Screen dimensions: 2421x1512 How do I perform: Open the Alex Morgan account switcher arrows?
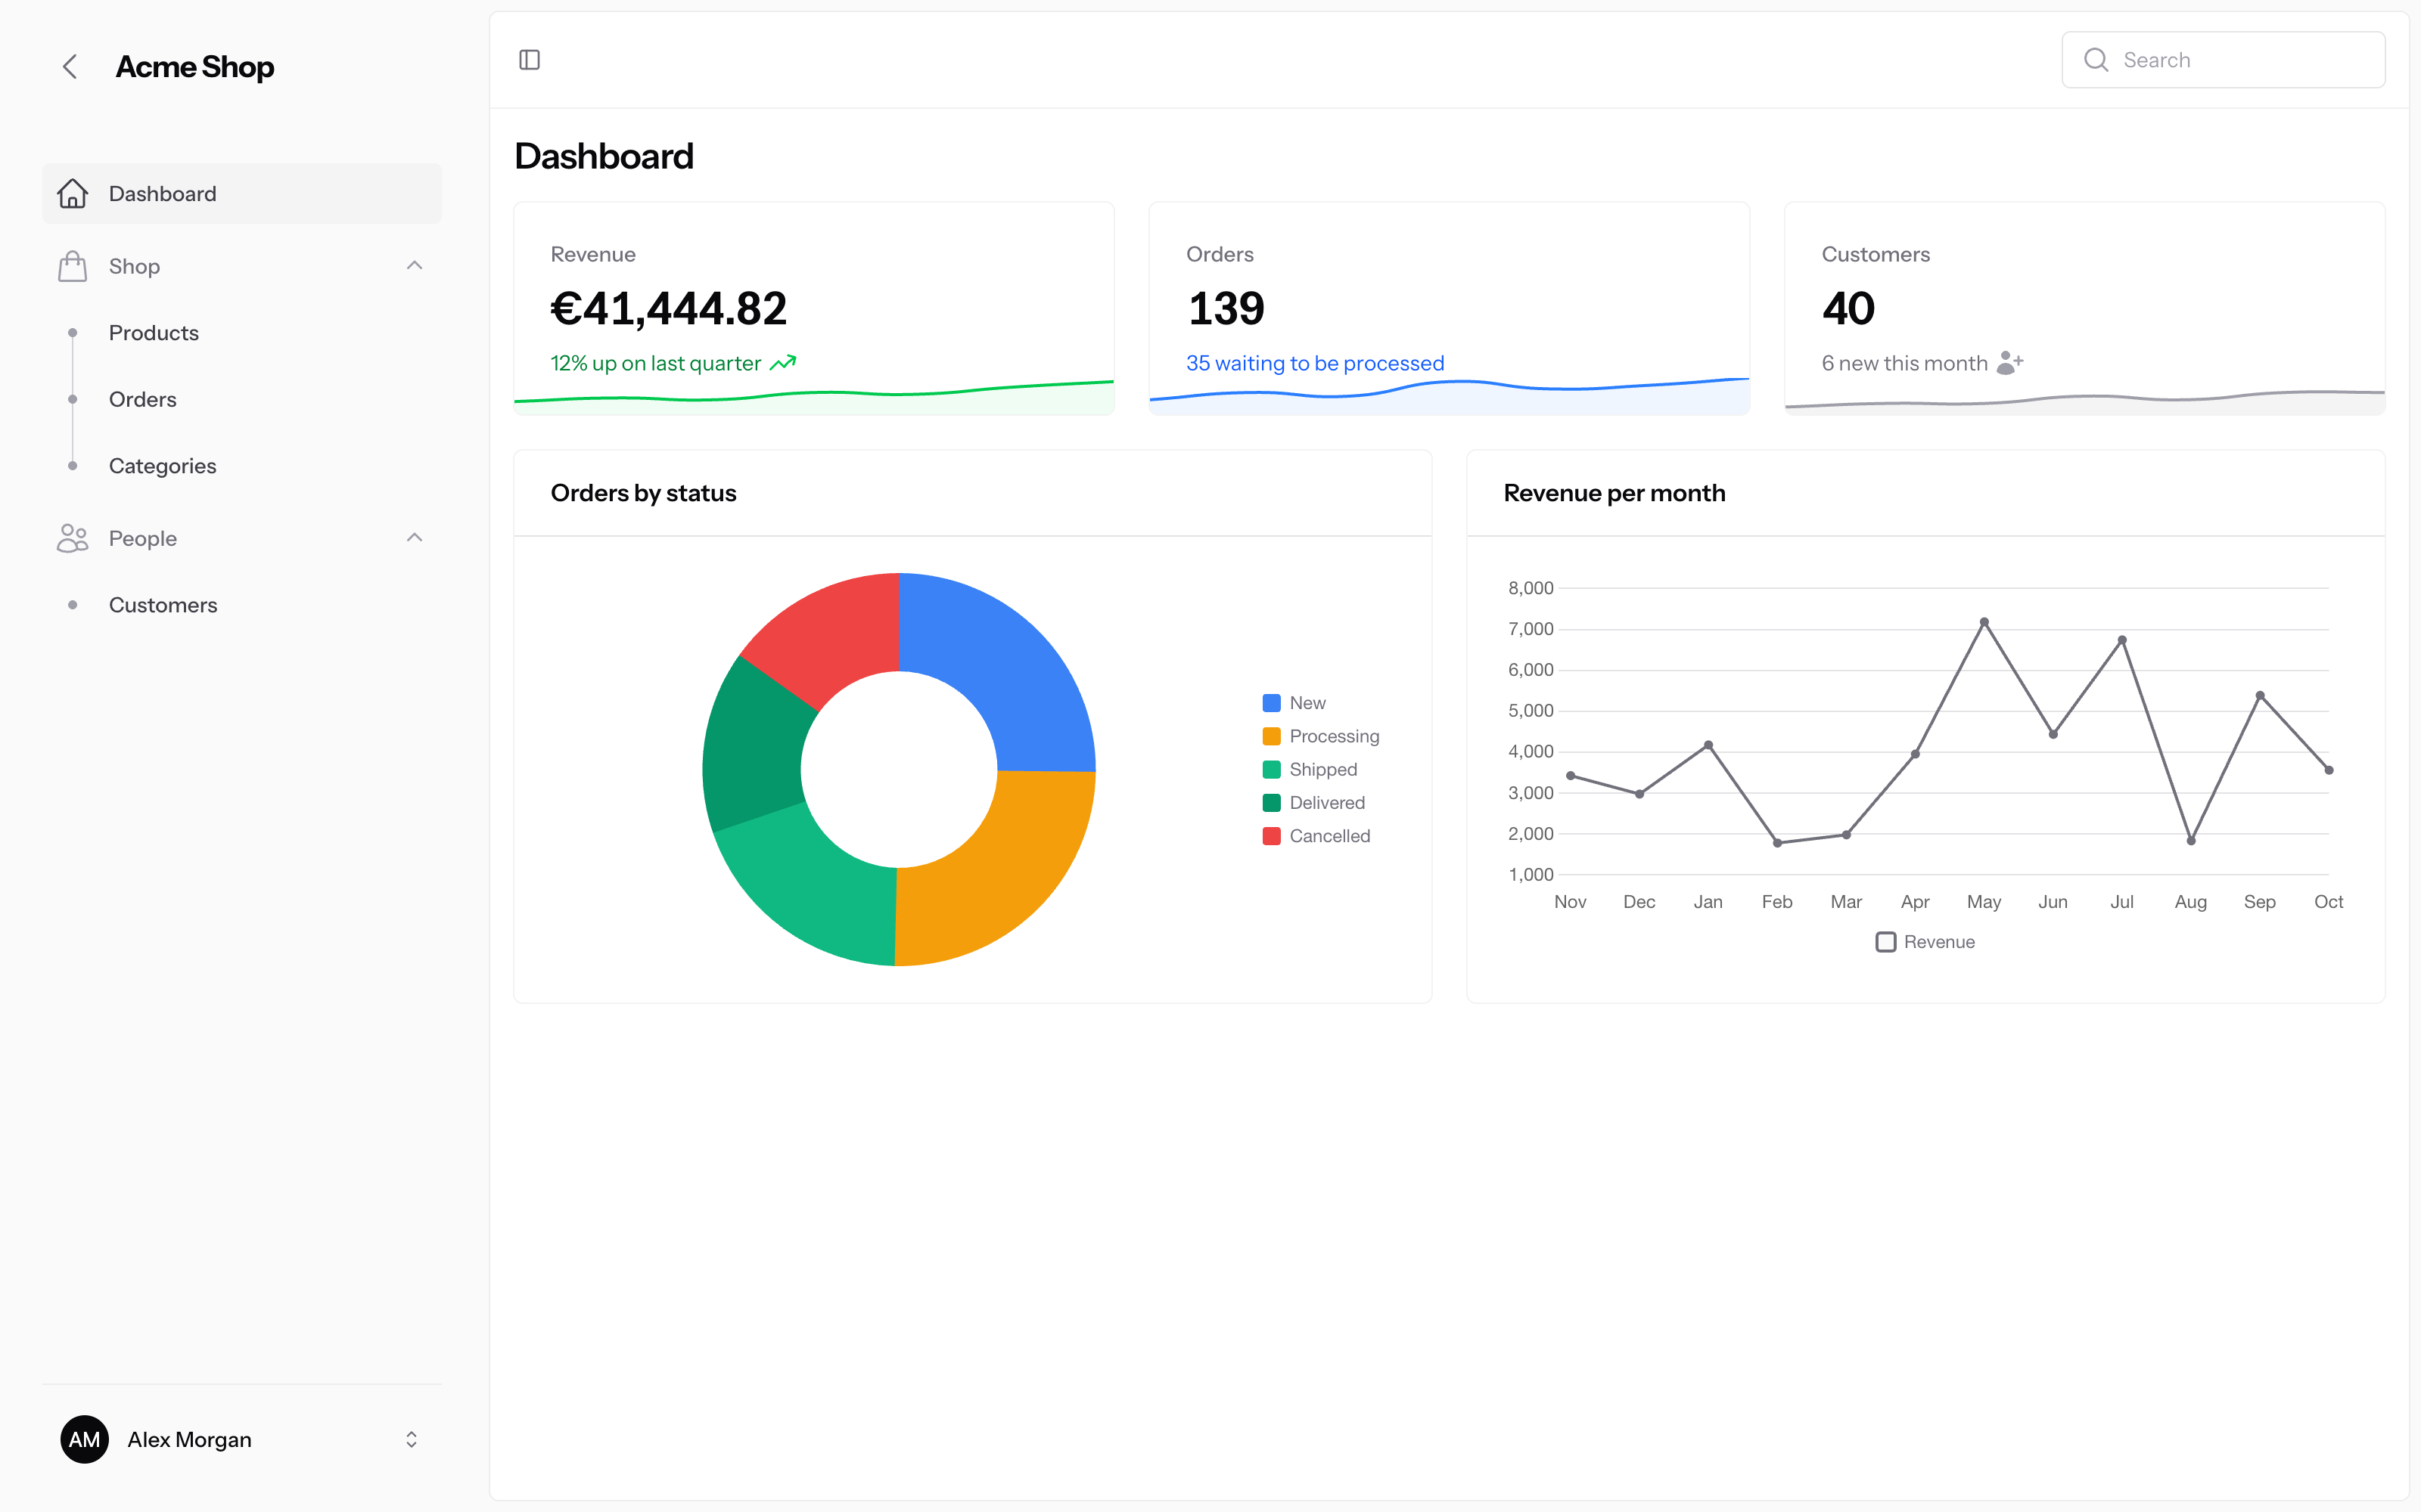(411, 1439)
